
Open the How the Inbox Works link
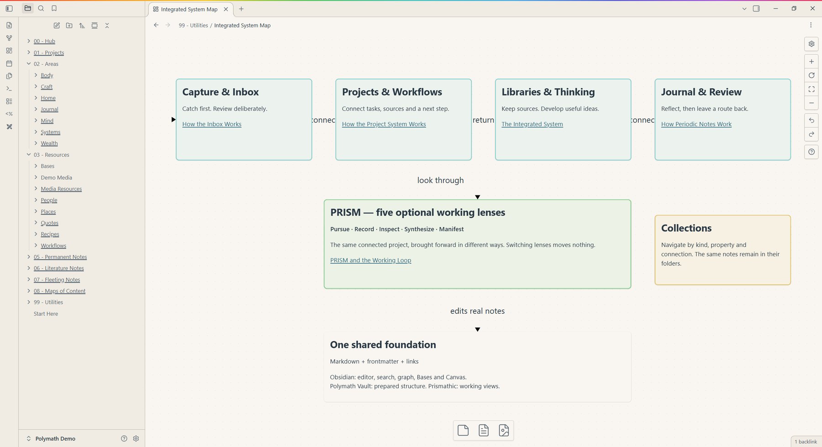212,124
